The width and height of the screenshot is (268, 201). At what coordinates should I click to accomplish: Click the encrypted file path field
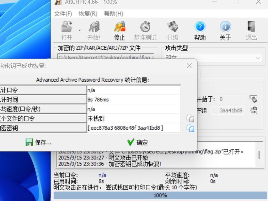[106, 57]
